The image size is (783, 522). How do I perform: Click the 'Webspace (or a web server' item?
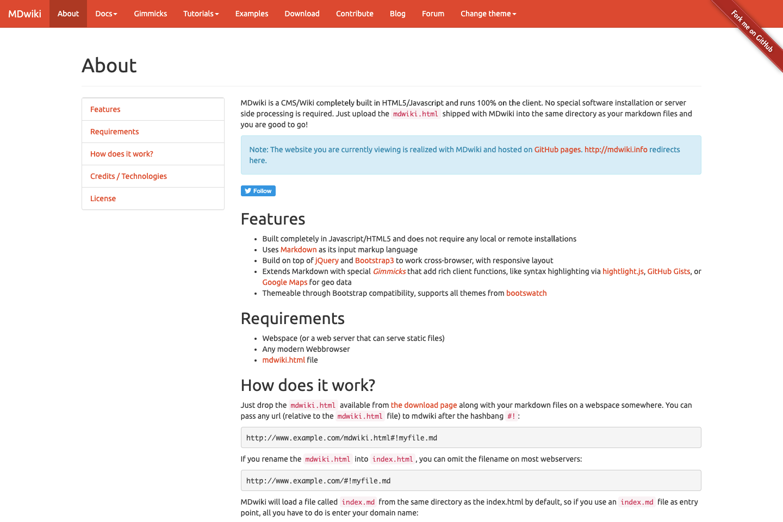353,338
